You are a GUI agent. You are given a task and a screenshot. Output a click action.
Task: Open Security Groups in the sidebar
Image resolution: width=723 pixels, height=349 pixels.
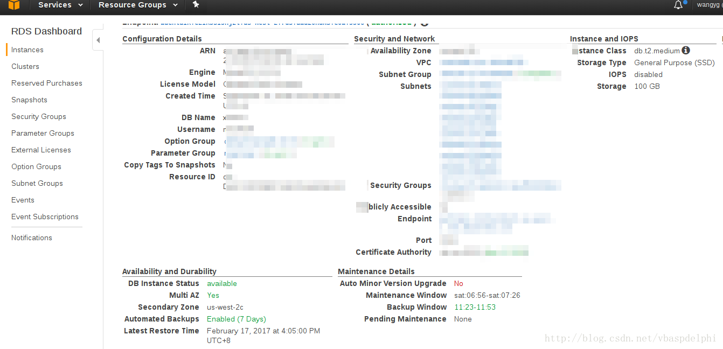coord(39,116)
